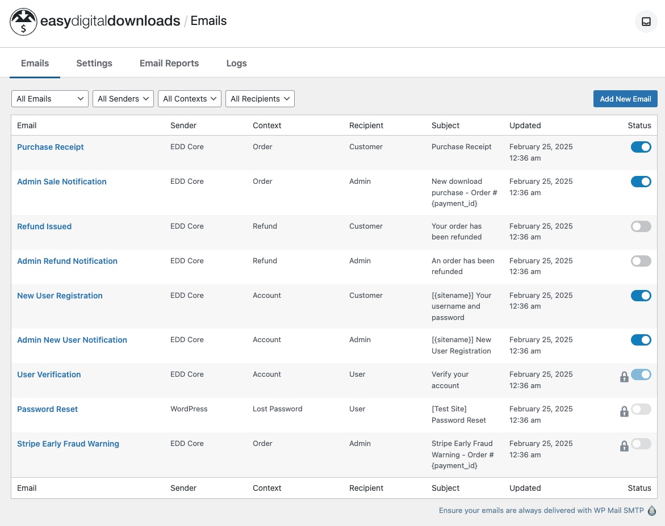
Task: Switch to the Settings tab
Action: [x=94, y=63]
